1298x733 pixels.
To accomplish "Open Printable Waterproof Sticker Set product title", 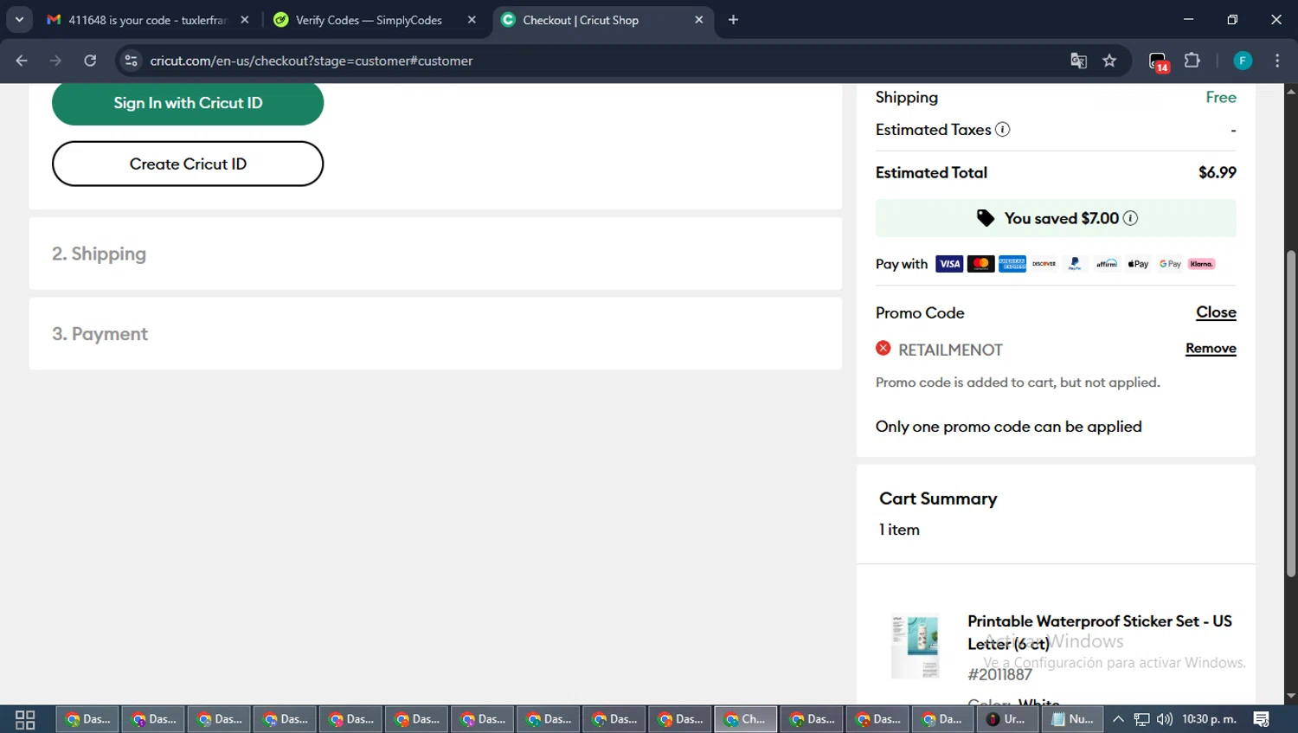I will (1099, 633).
